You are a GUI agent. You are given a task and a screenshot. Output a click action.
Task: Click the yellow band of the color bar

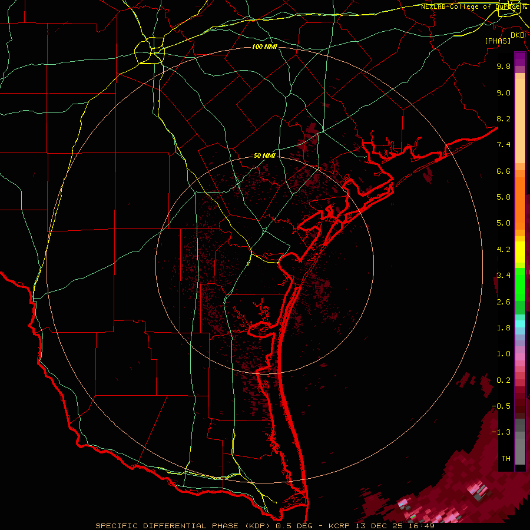pyautogui.click(x=520, y=252)
